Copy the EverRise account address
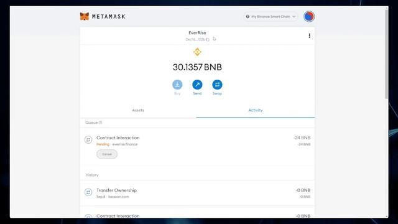This screenshot has width=398, height=224. pyautogui.click(x=197, y=39)
